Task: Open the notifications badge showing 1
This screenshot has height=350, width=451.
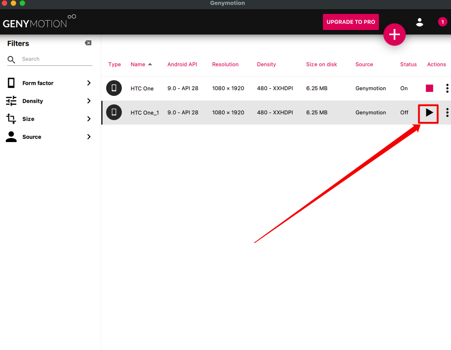Action: (x=442, y=22)
